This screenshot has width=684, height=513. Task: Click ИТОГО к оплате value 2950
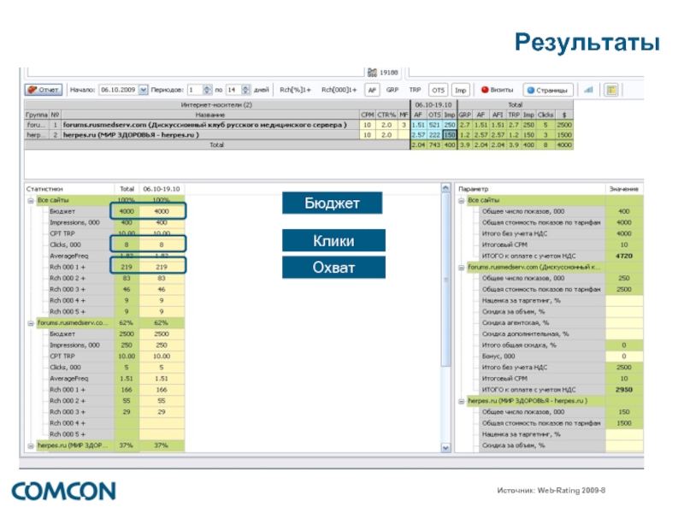coord(624,390)
